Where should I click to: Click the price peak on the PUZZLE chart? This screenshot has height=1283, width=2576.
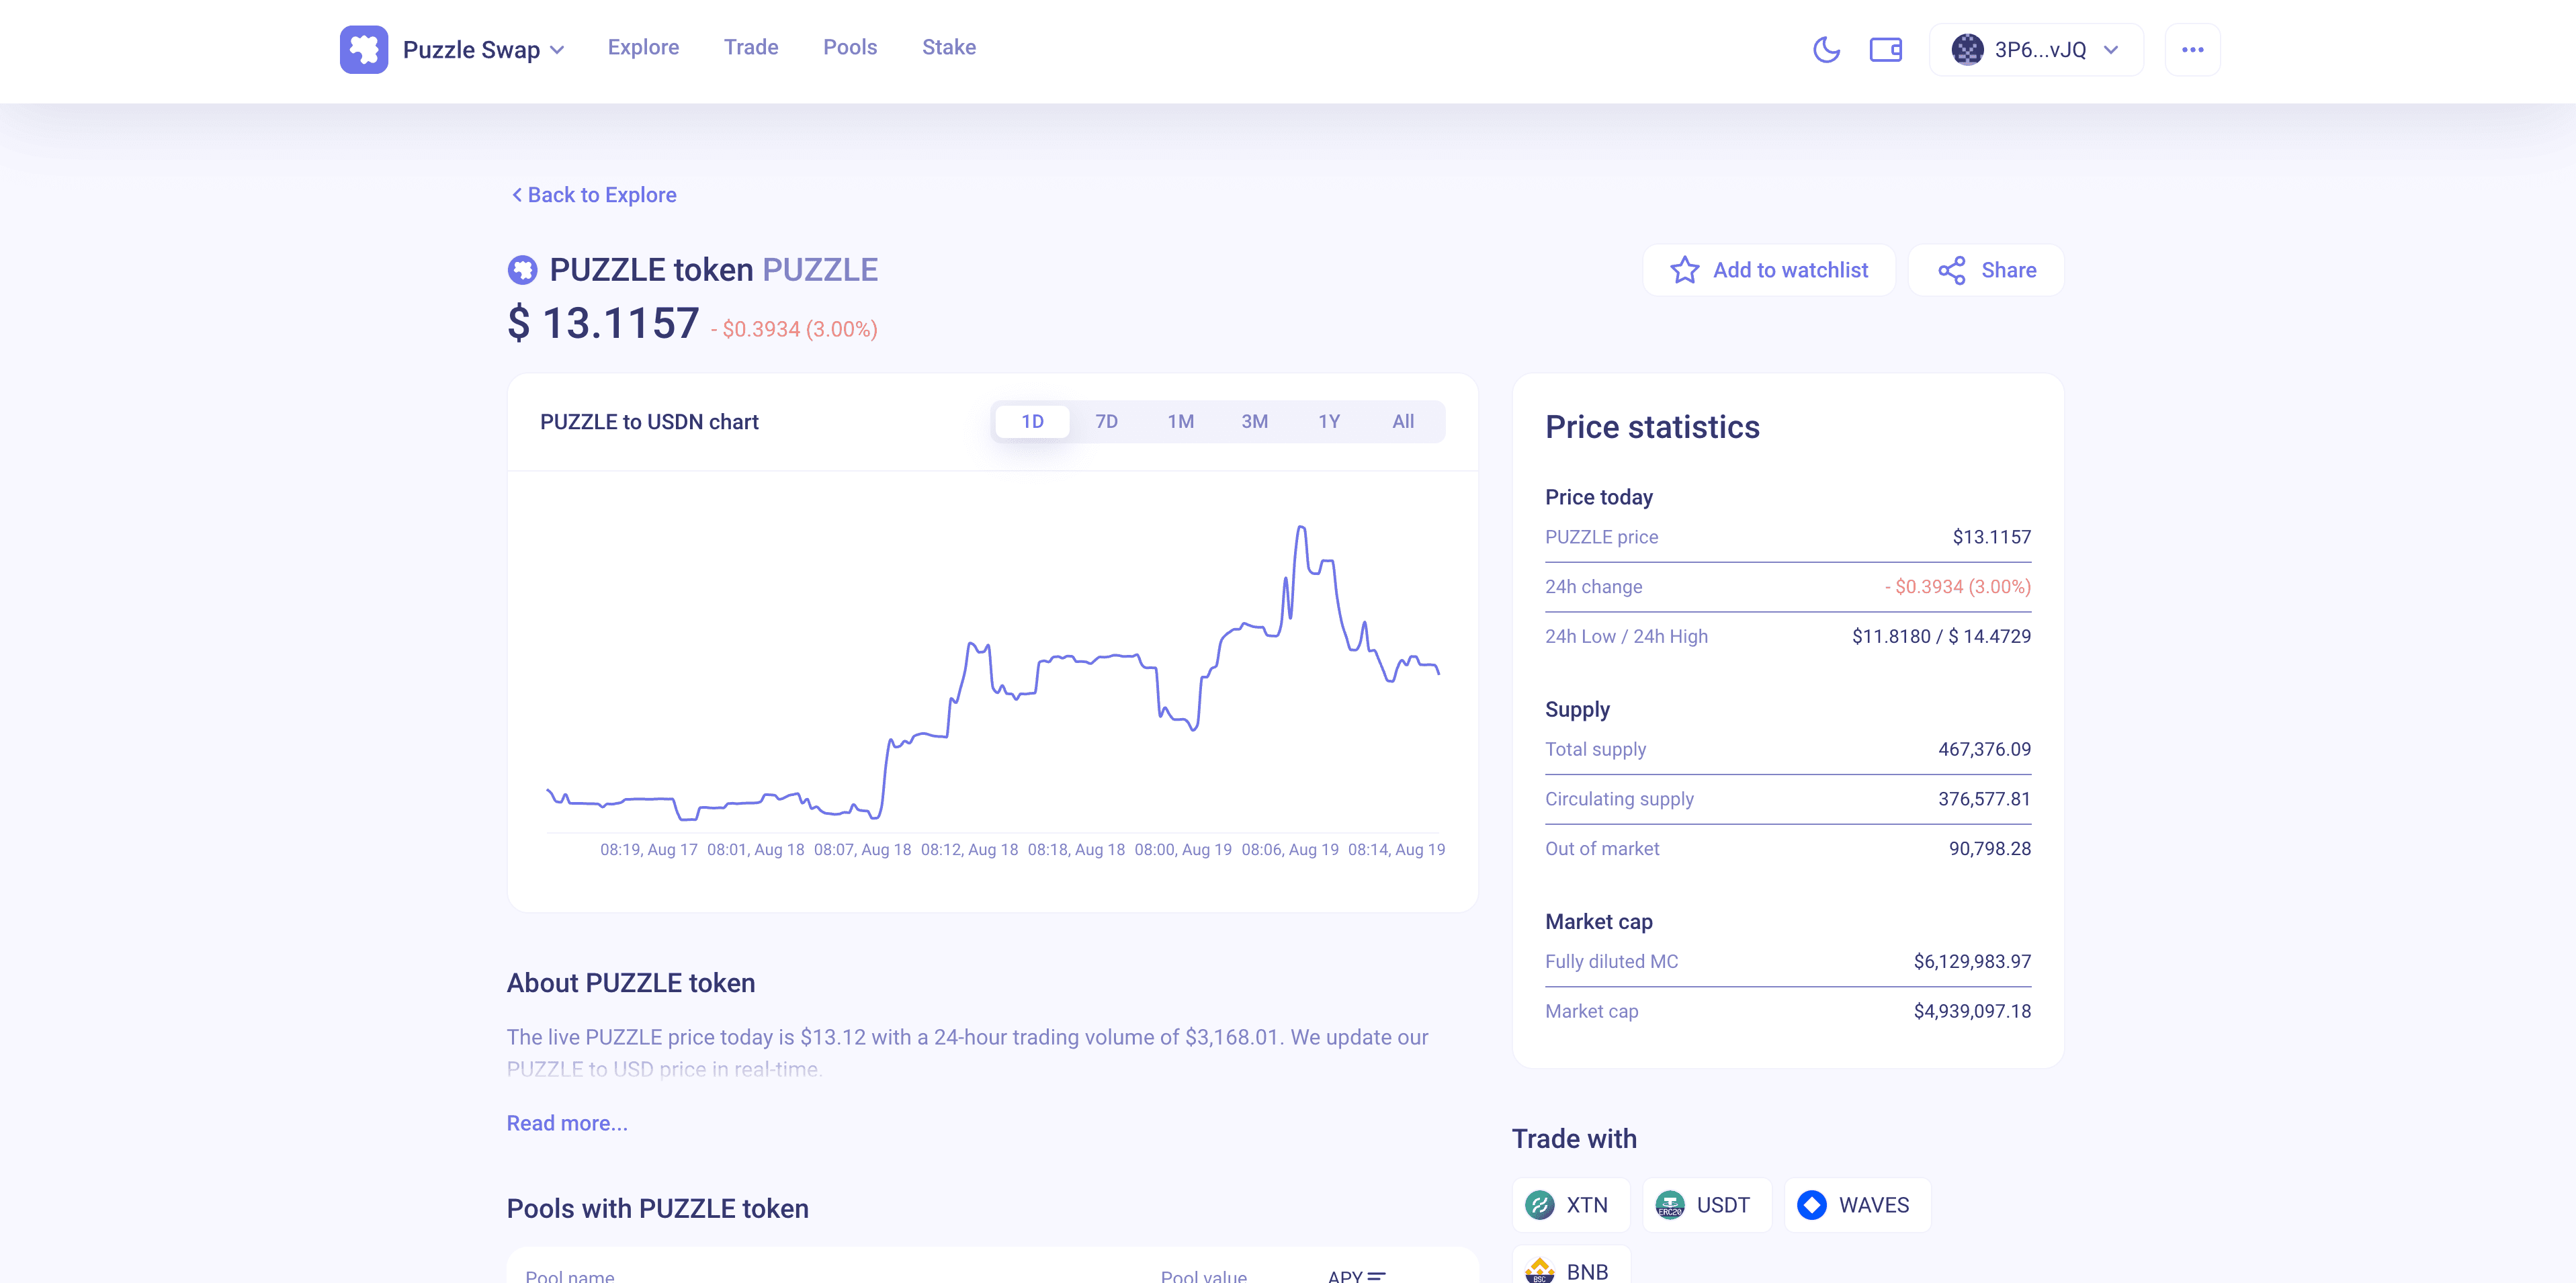point(1301,527)
